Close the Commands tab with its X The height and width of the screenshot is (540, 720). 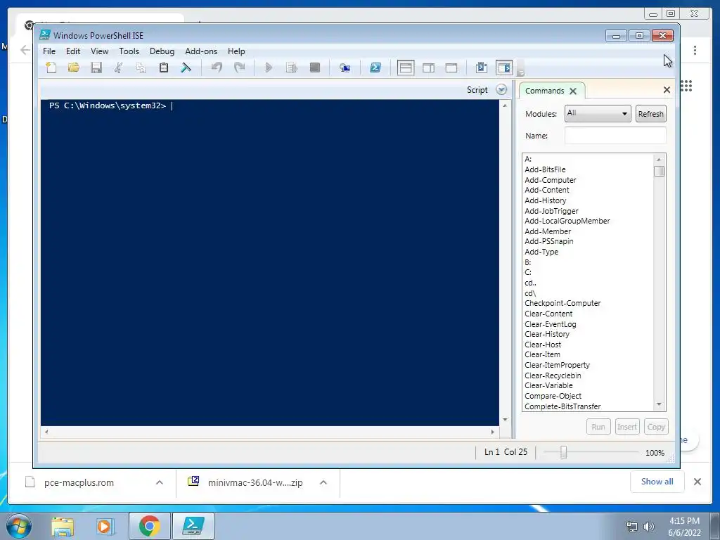[573, 91]
